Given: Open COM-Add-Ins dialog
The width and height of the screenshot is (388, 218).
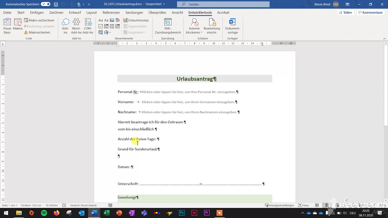Looking at the screenshot, I should (x=88, y=26).
